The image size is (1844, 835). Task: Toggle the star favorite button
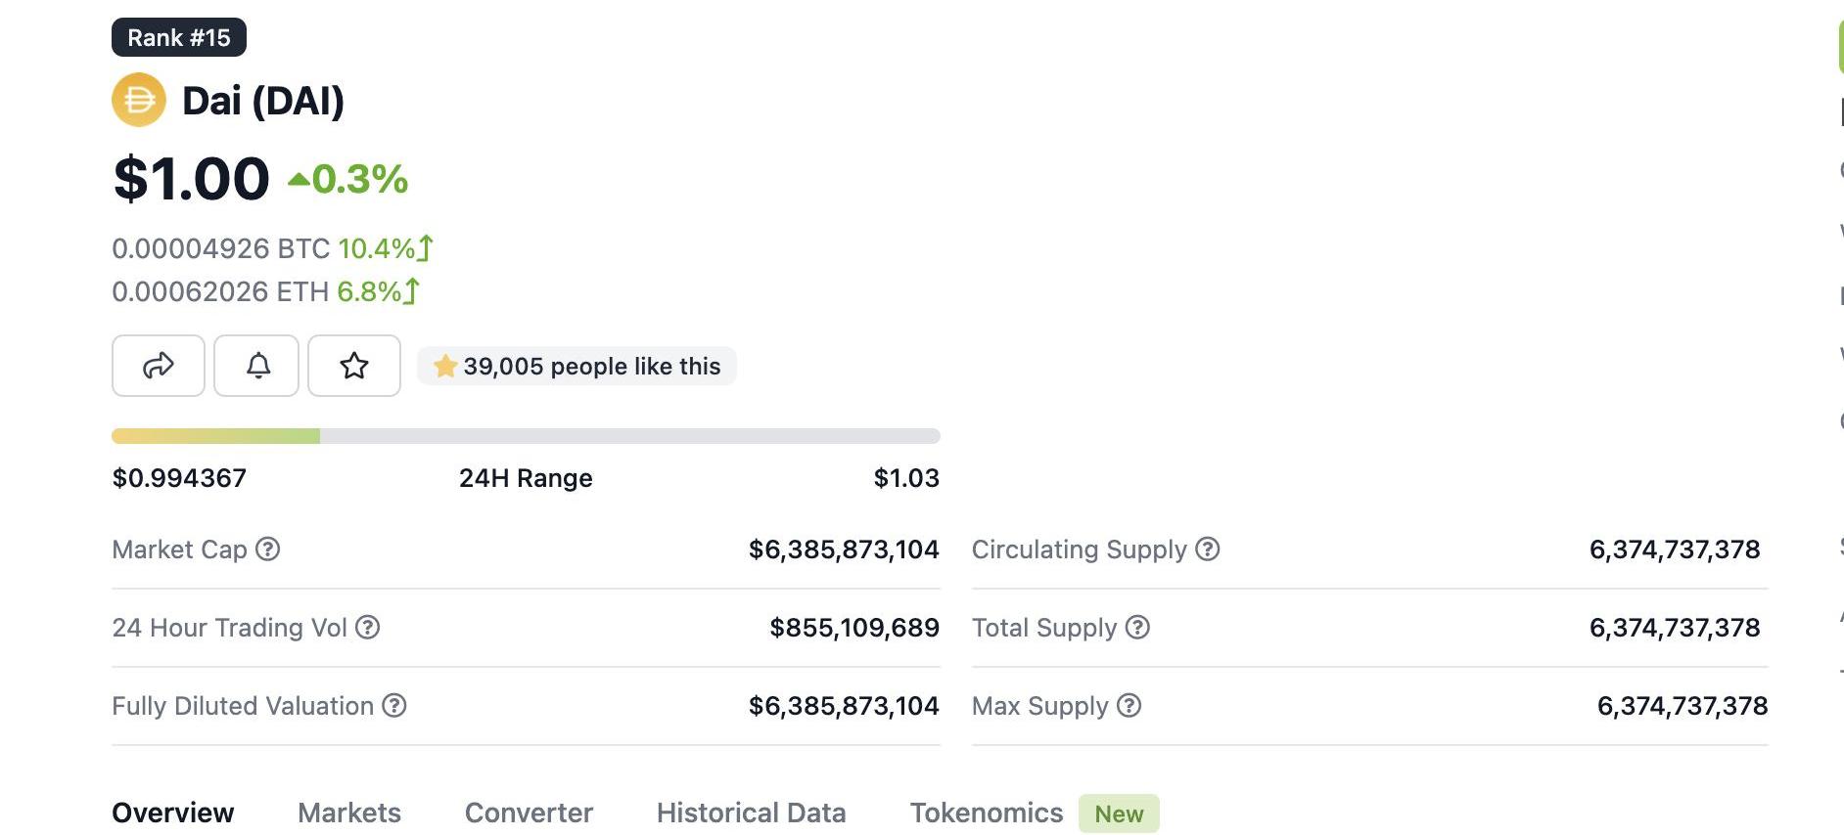click(353, 366)
